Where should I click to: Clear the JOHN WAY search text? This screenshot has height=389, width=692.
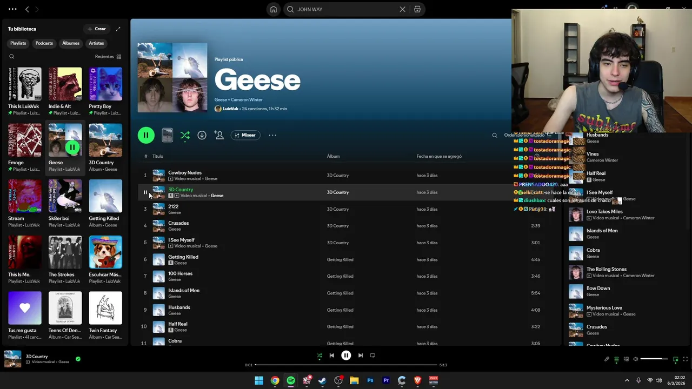[402, 9]
